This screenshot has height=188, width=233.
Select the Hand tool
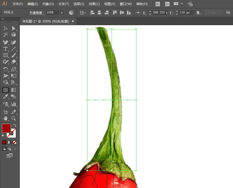(6, 118)
